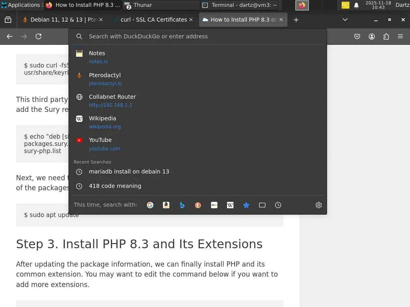The height and width of the screenshot is (307, 410).
Task: Click the clock date and time
Action: (378, 5)
